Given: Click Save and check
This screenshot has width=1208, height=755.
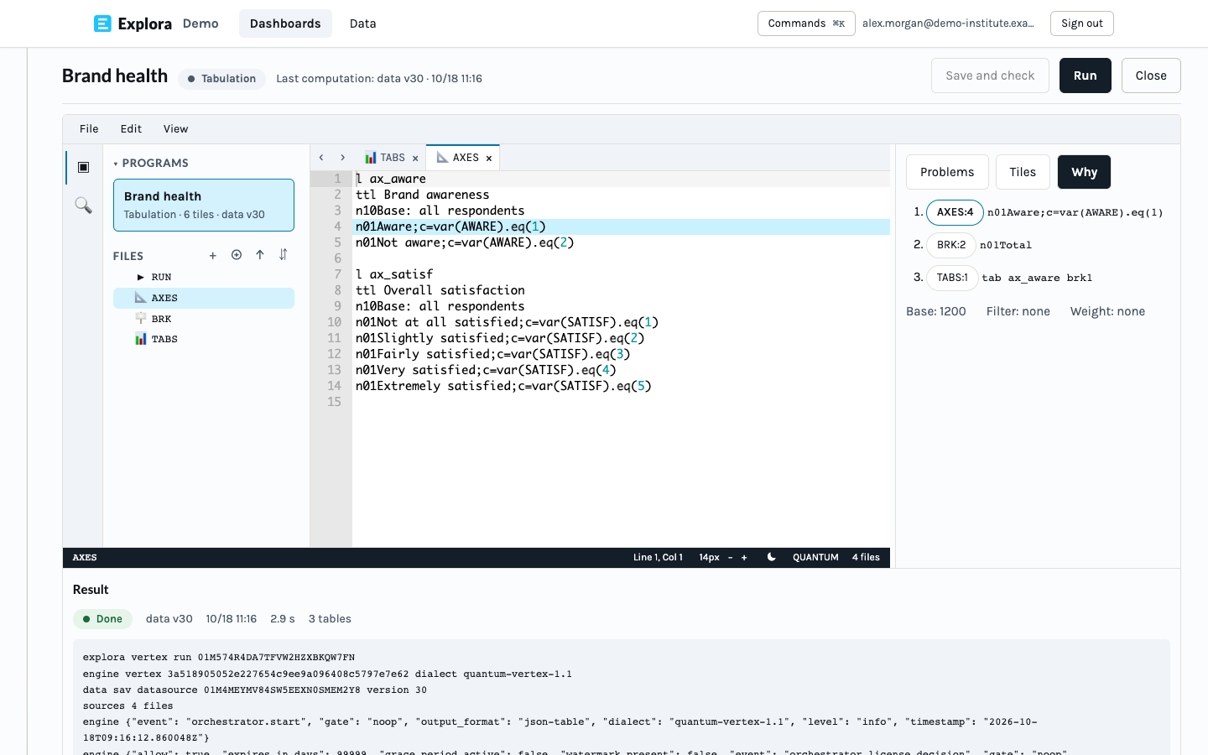Looking at the screenshot, I should [990, 75].
